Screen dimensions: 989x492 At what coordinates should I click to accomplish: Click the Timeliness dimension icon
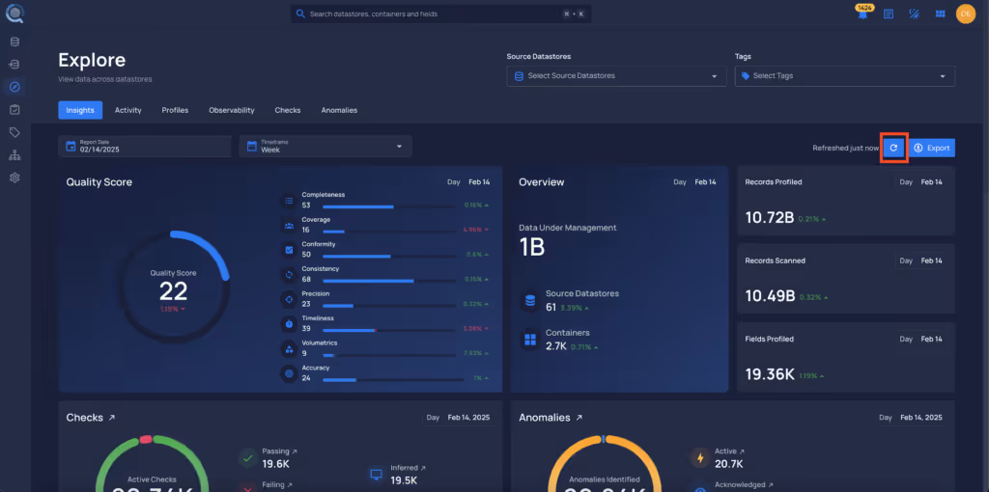289,324
